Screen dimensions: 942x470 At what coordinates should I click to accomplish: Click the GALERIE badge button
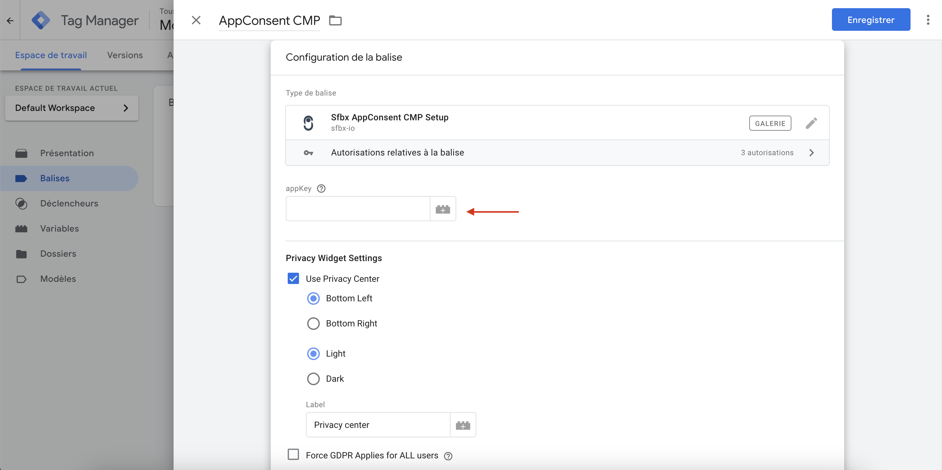pos(770,123)
